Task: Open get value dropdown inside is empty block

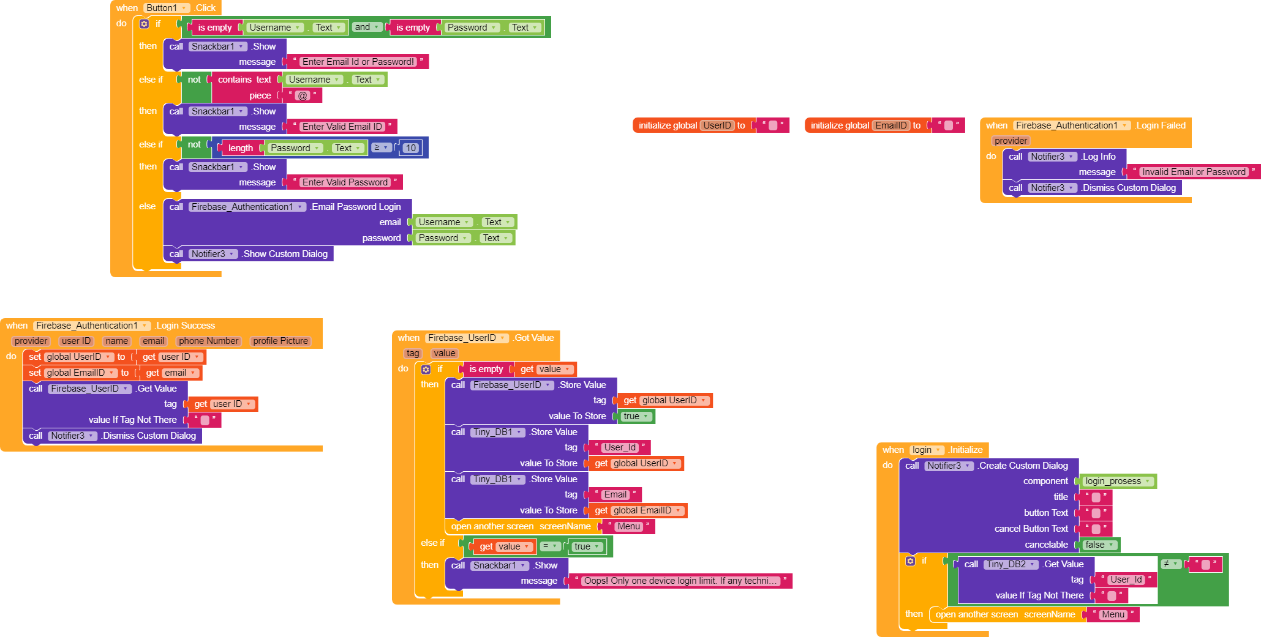Action: [x=555, y=369]
